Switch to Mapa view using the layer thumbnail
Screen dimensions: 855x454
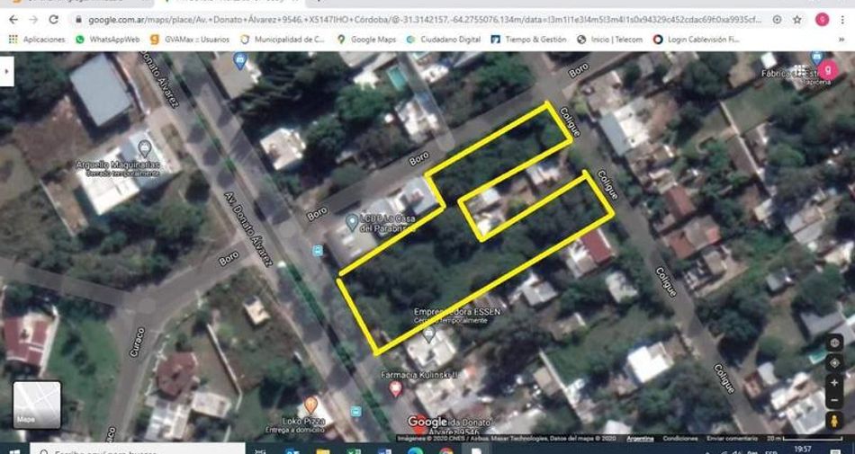pos(37,405)
